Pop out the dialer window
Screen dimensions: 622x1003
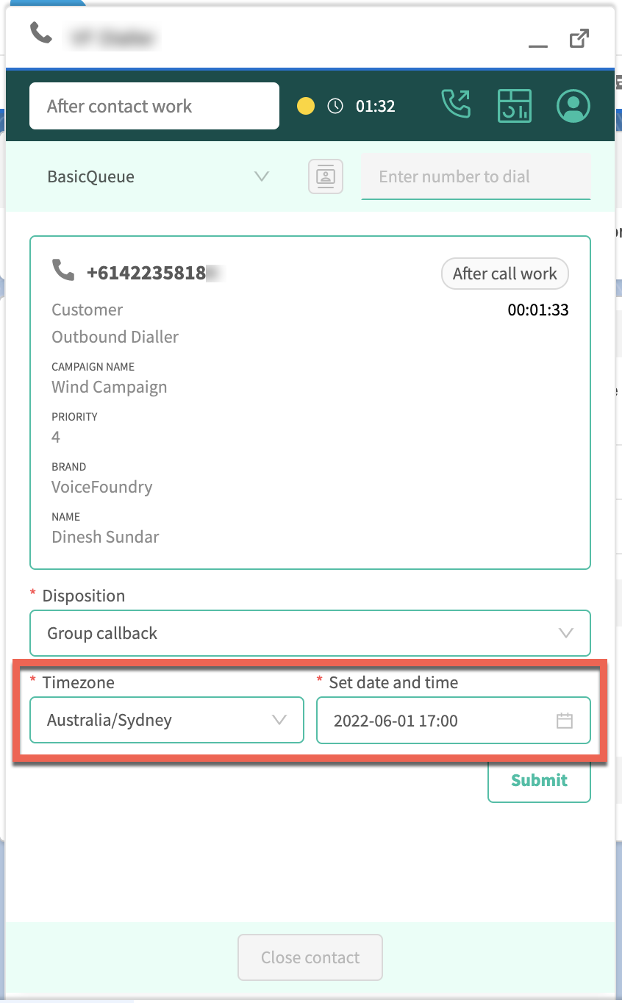pyautogui.click(x=579, y=38)
